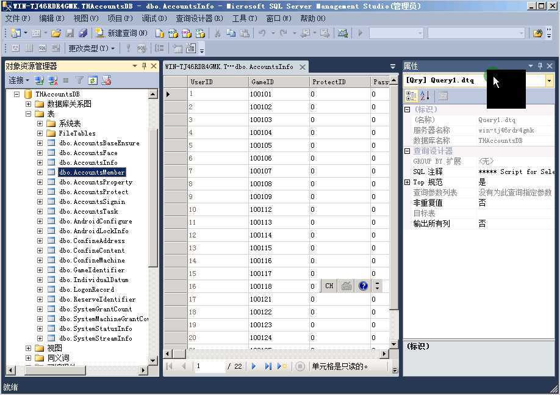Screen dimensions: 560x395
Task: Click the 新建查询 (New Query) toolbar button
Action: point(121,33)
